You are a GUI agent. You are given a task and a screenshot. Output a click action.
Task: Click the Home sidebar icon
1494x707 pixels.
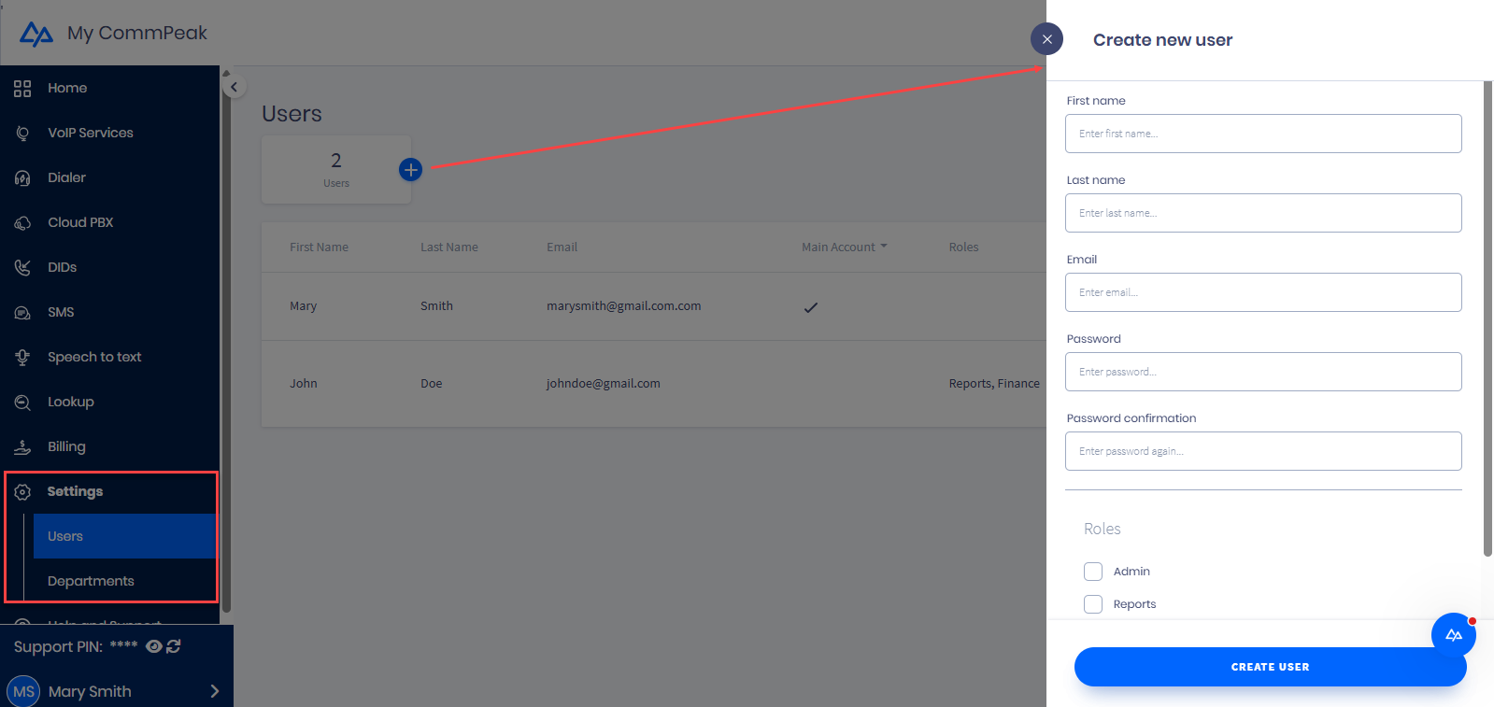click(22, 89)
